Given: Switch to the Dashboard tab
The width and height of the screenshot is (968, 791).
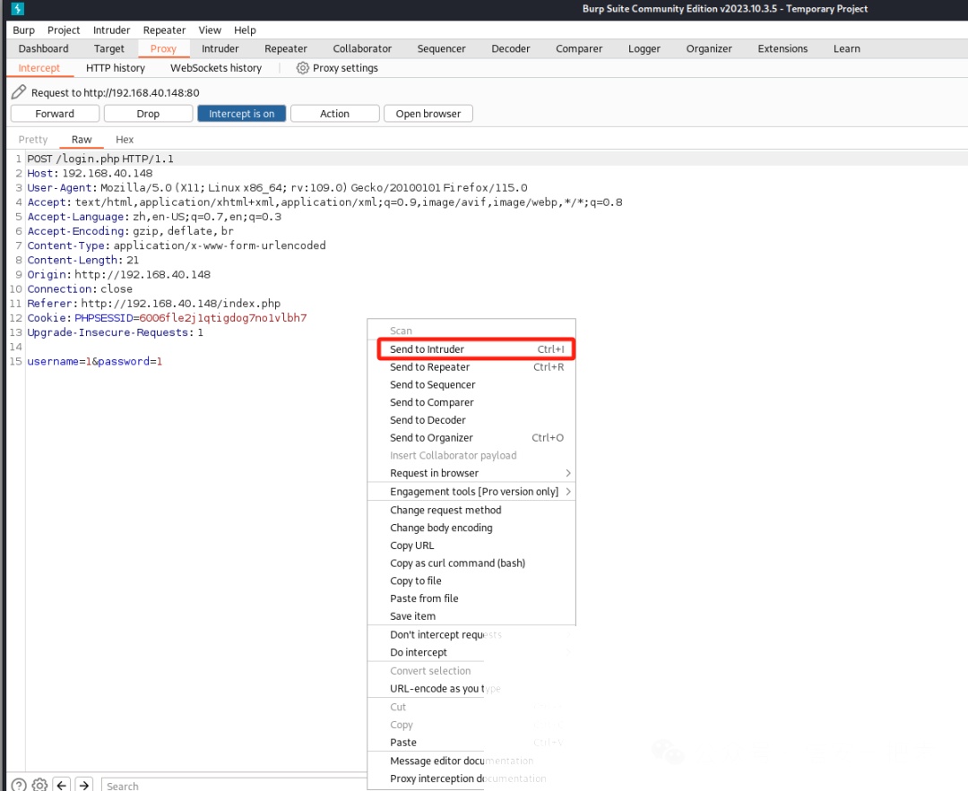Looking at the screenshot, I should click(43, 48).
